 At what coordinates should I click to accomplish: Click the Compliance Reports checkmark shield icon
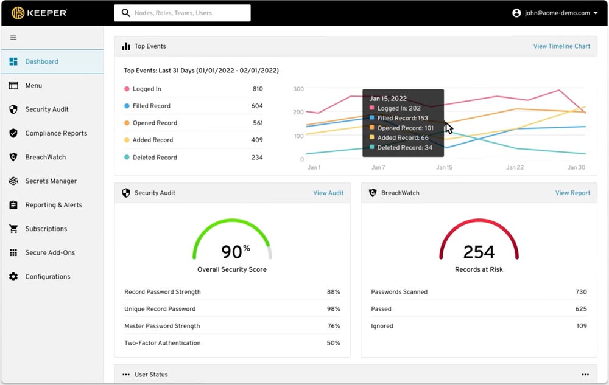pos(13,133)
